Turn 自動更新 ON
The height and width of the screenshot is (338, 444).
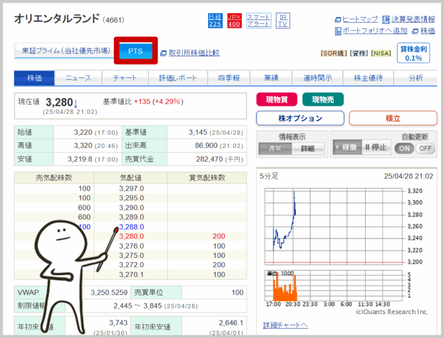click(404, 149)
